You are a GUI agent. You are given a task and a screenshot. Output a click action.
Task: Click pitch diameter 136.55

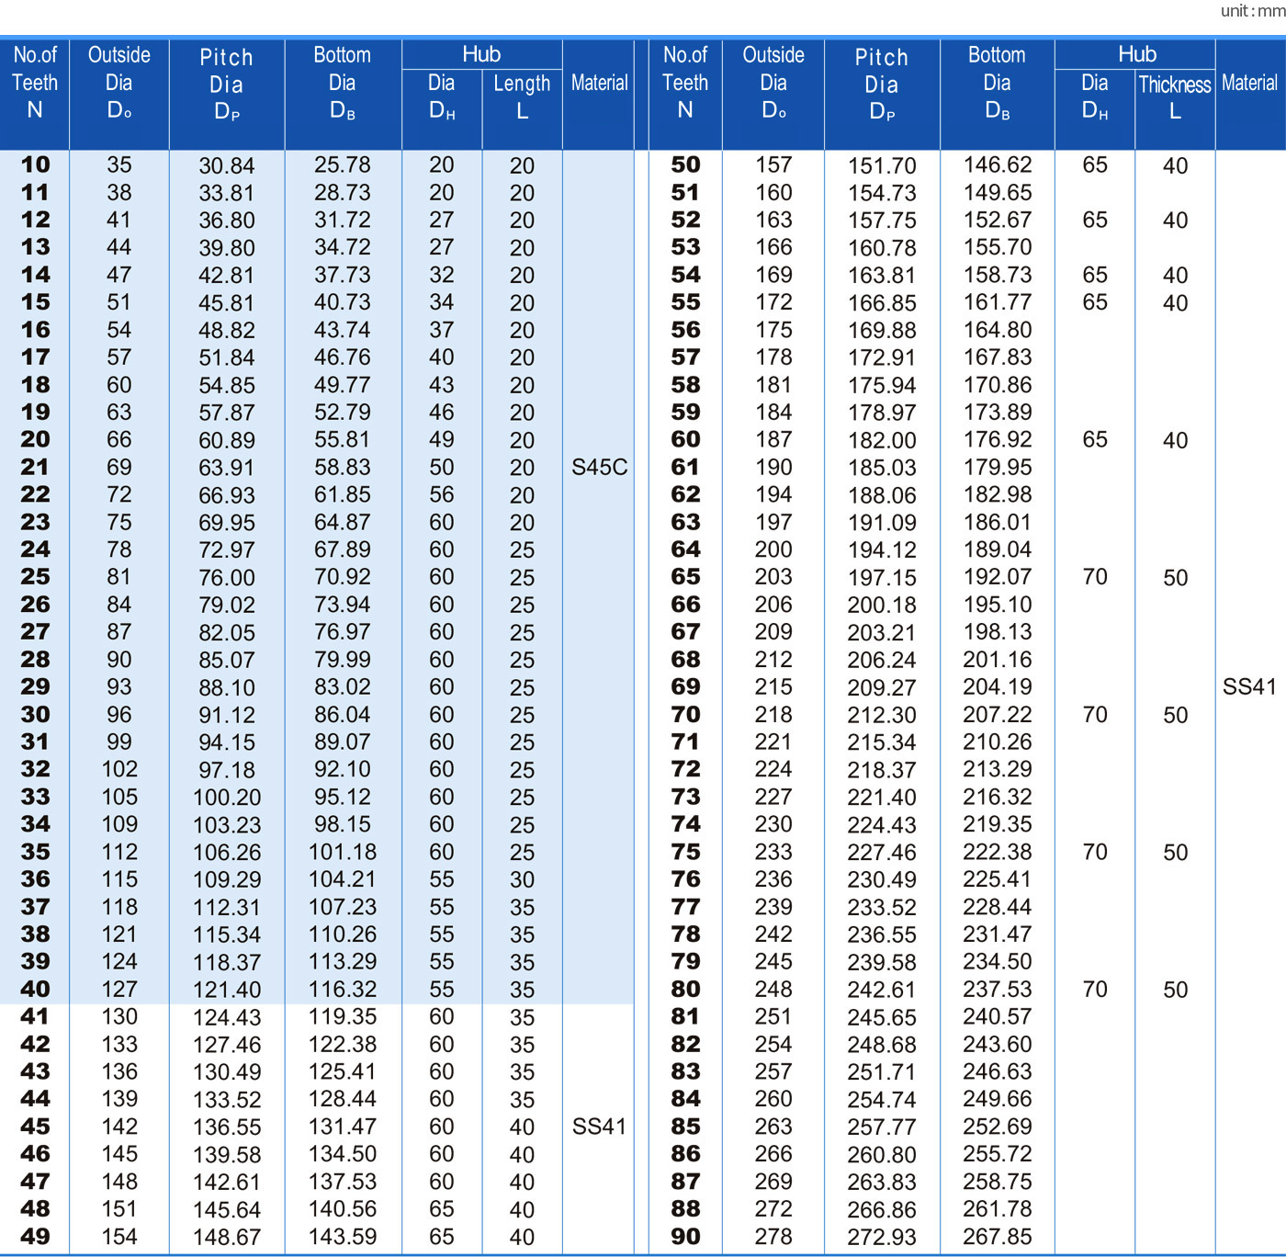[227, 1127]
